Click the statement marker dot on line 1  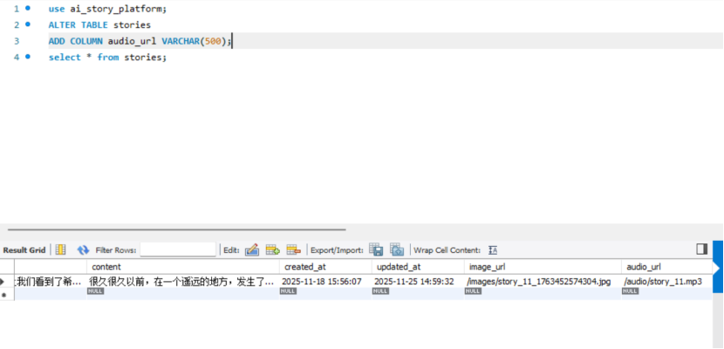[28, 8]
